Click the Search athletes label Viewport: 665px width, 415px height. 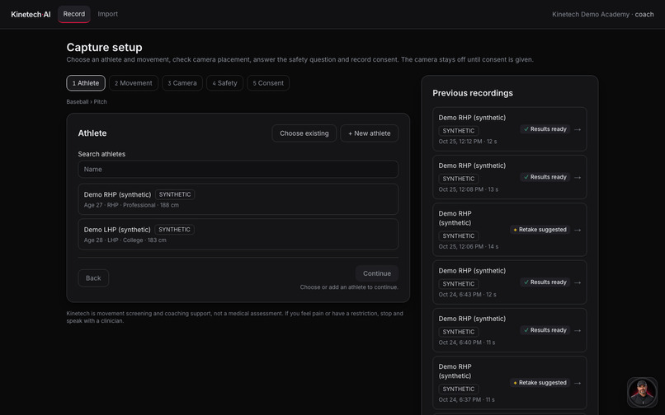101,154
